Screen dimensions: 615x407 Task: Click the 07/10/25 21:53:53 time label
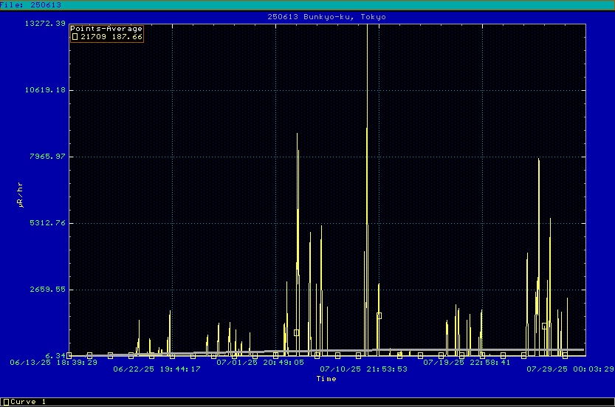coord(363,369)
